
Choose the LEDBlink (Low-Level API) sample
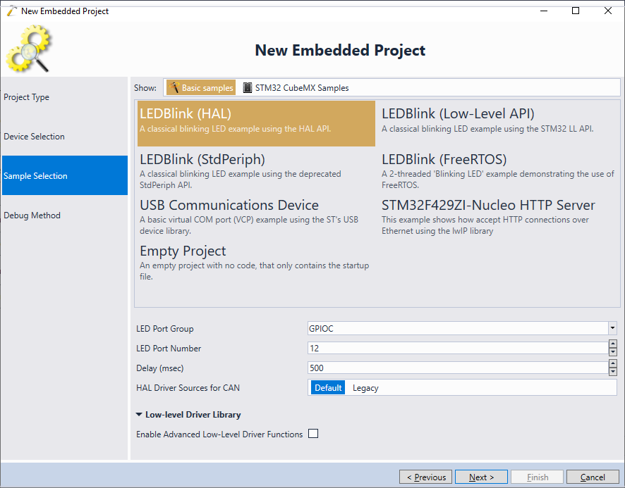coord(498,123)
